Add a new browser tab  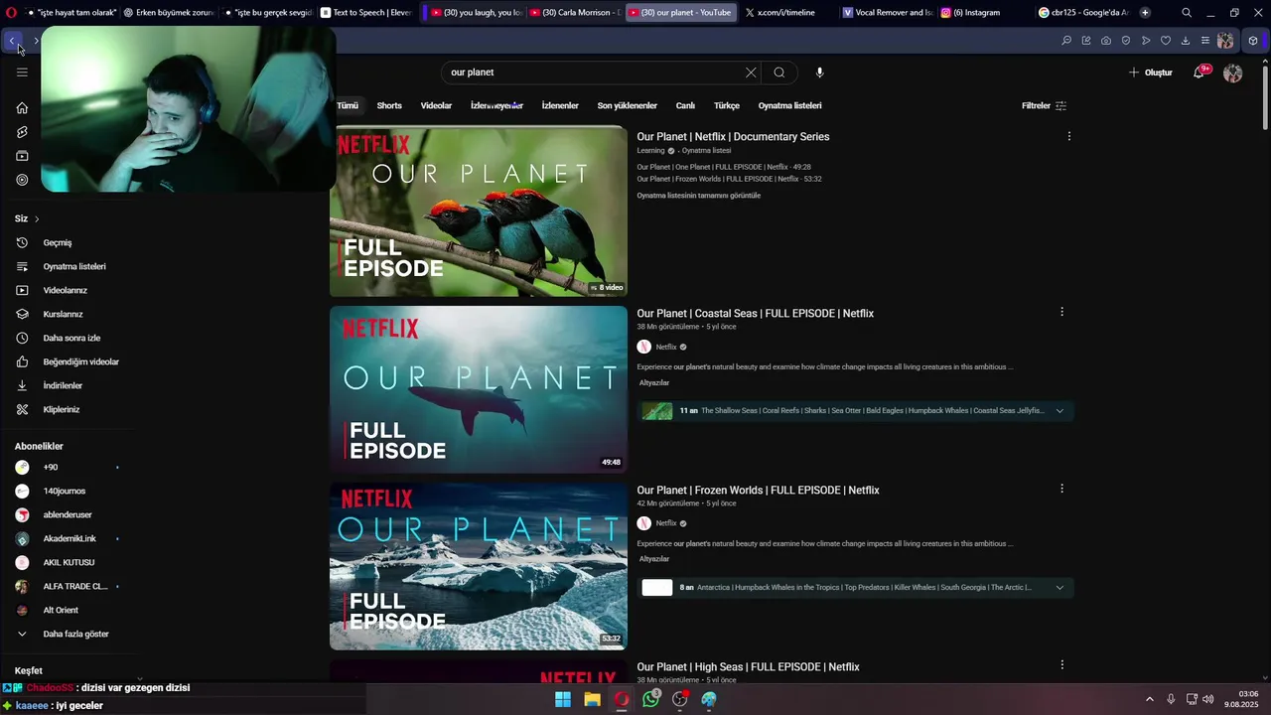(x=1145, y=13)
